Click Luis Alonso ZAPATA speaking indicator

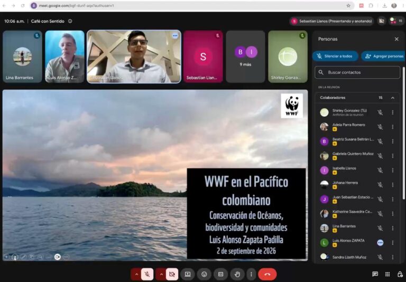[380, 243]
